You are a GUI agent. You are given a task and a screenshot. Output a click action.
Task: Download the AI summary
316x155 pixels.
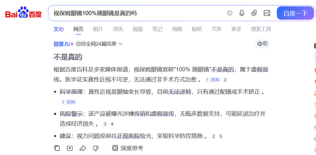click(x=70, y=148)
